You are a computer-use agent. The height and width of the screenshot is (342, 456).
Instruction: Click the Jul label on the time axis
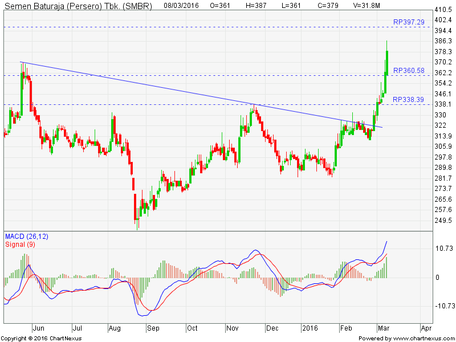coord(78,329)
